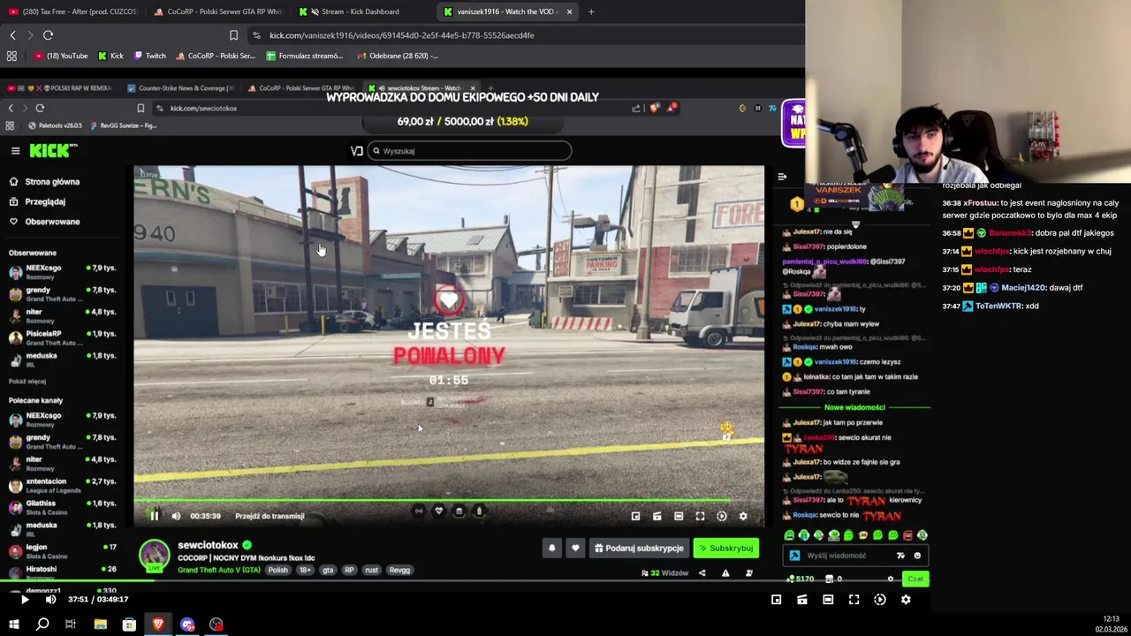Open Grand Theft Auto V (GTA) category link
The width and height of the screenshot is (1131, 636).
tap(218, 570)
